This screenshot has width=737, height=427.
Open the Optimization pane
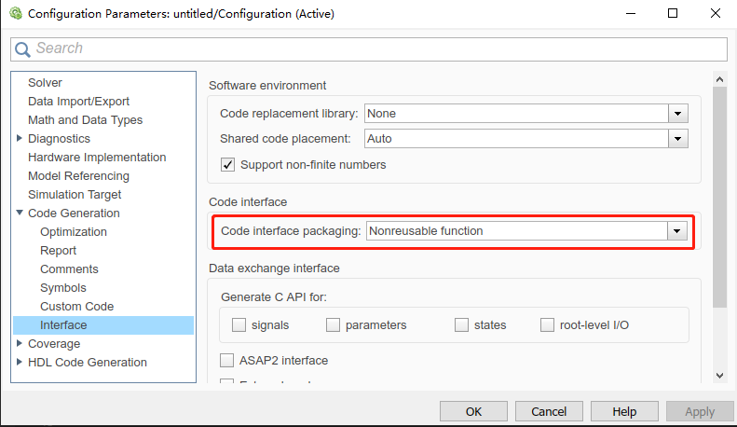73,231
